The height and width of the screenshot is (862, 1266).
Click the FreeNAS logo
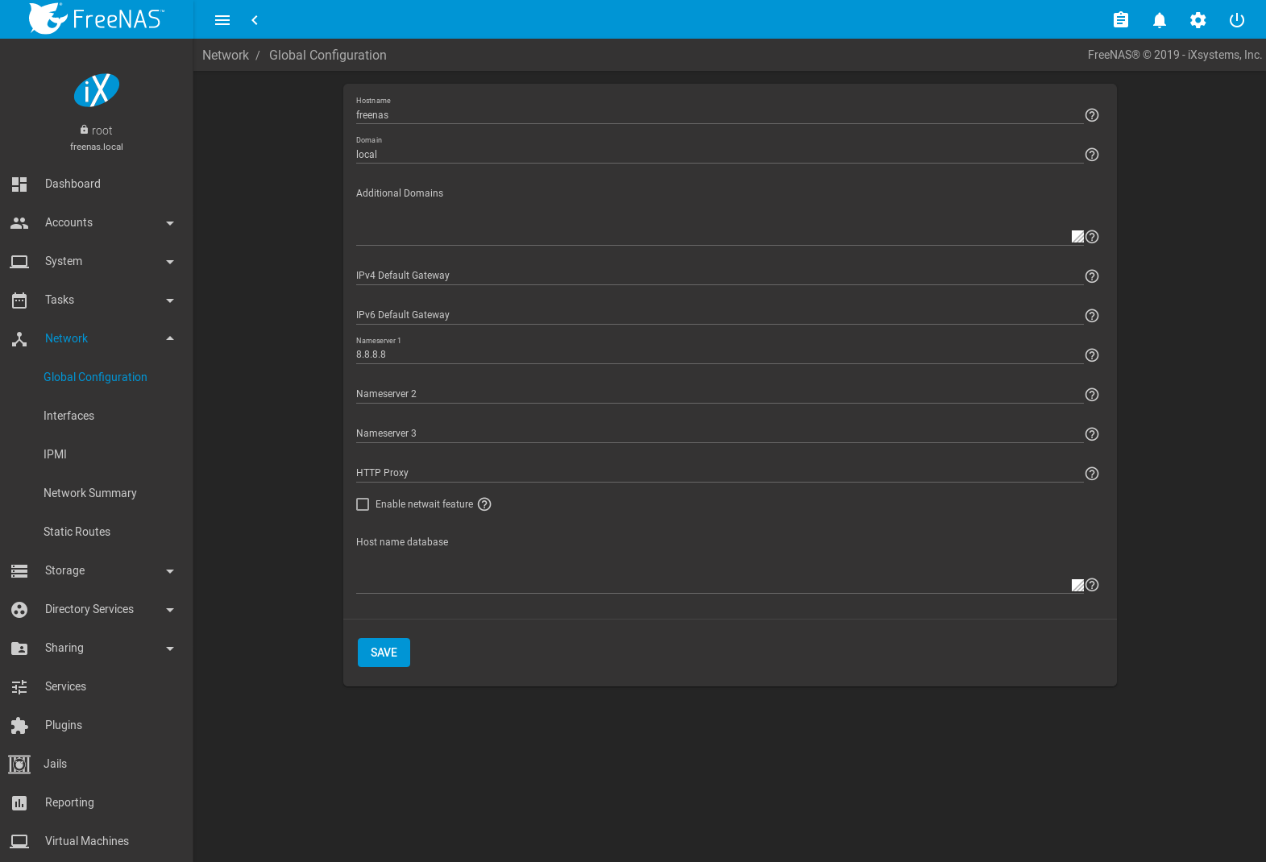pos(97,19)
